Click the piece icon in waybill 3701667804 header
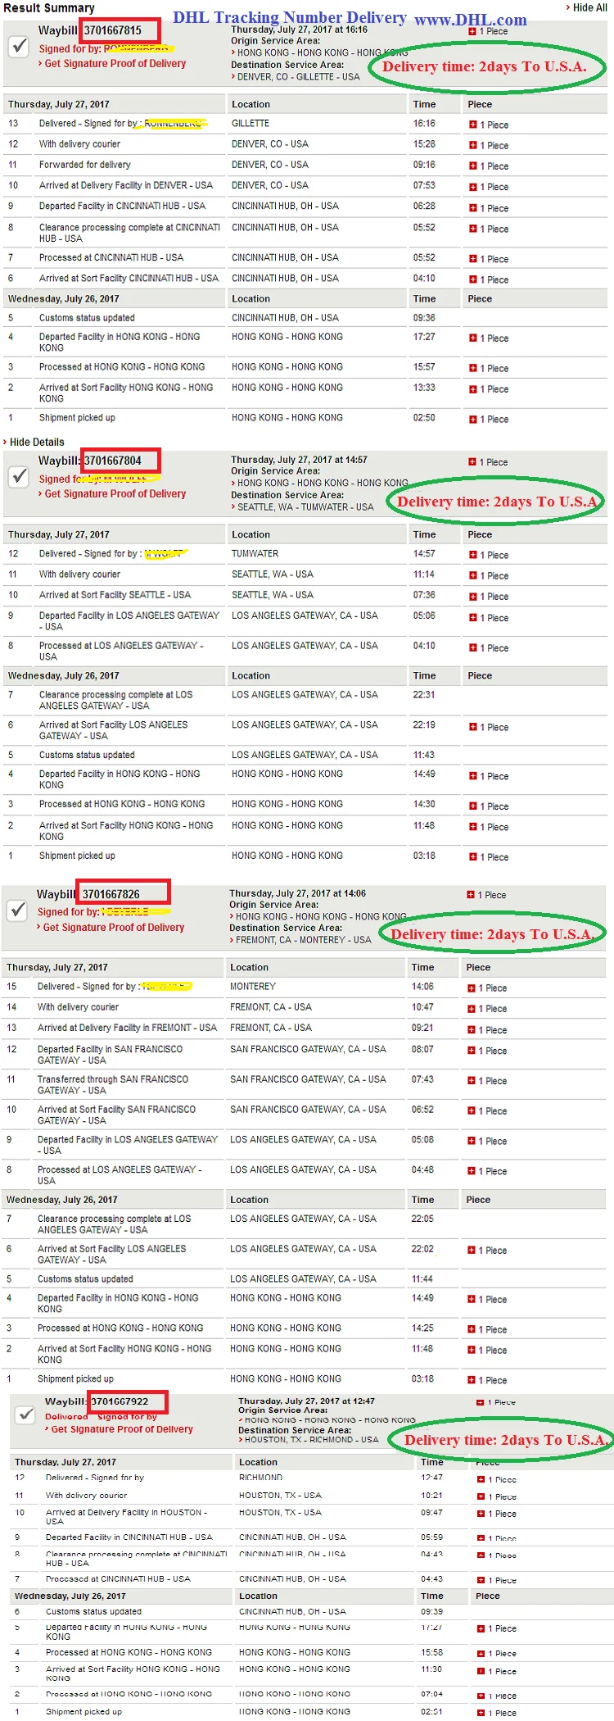Image resolution: width=614 pixels, height=1721 pixels. coord(472,461)
